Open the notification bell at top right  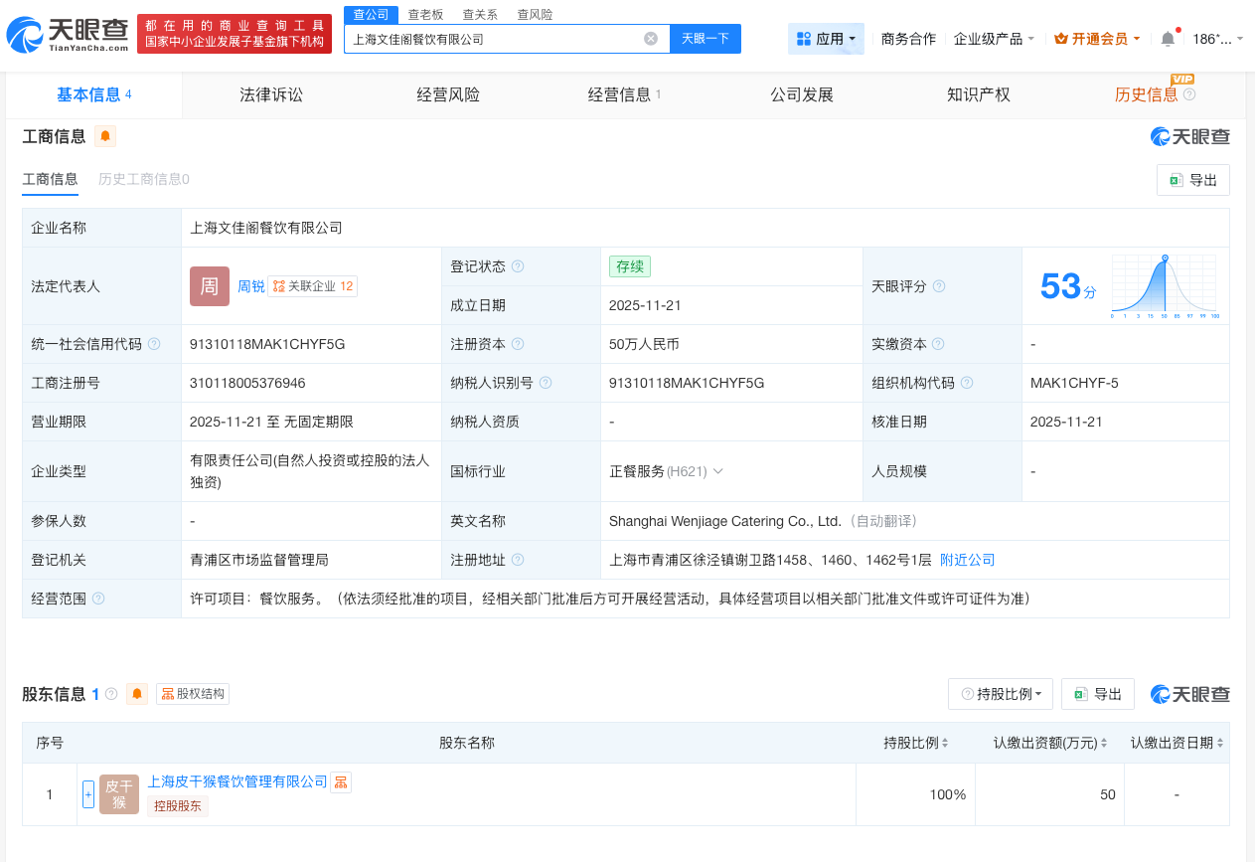1167,37
